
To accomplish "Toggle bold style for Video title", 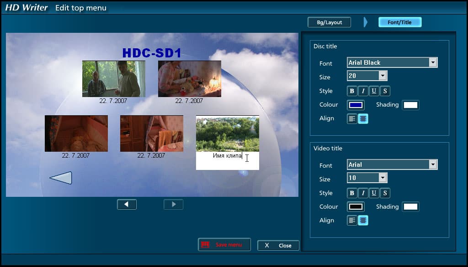I will [352, 193].
